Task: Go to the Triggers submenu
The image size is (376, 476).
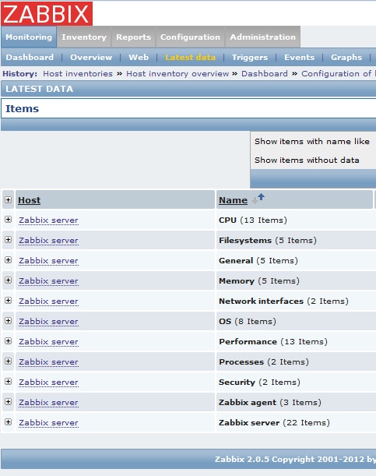Action: coord(250,58)
